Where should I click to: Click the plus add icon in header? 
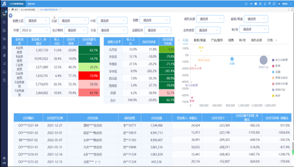pyautogui.click(x=251, y=4)
